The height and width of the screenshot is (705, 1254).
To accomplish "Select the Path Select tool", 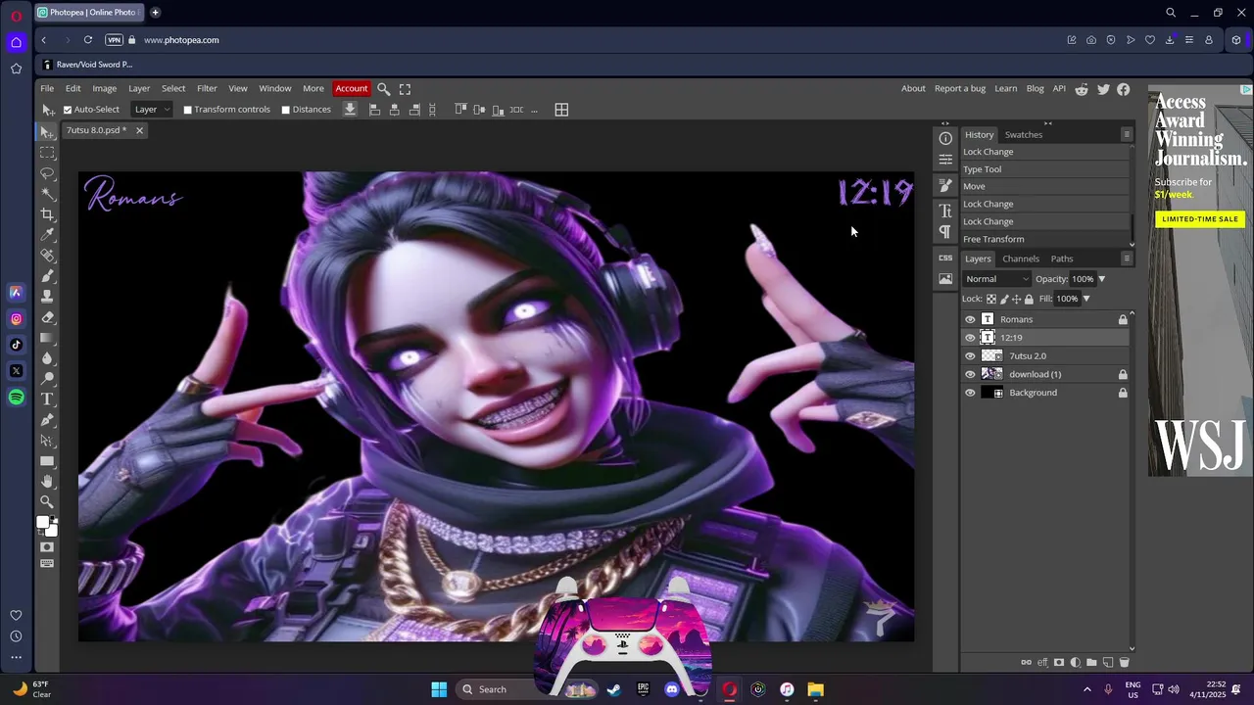I will 47,441.
